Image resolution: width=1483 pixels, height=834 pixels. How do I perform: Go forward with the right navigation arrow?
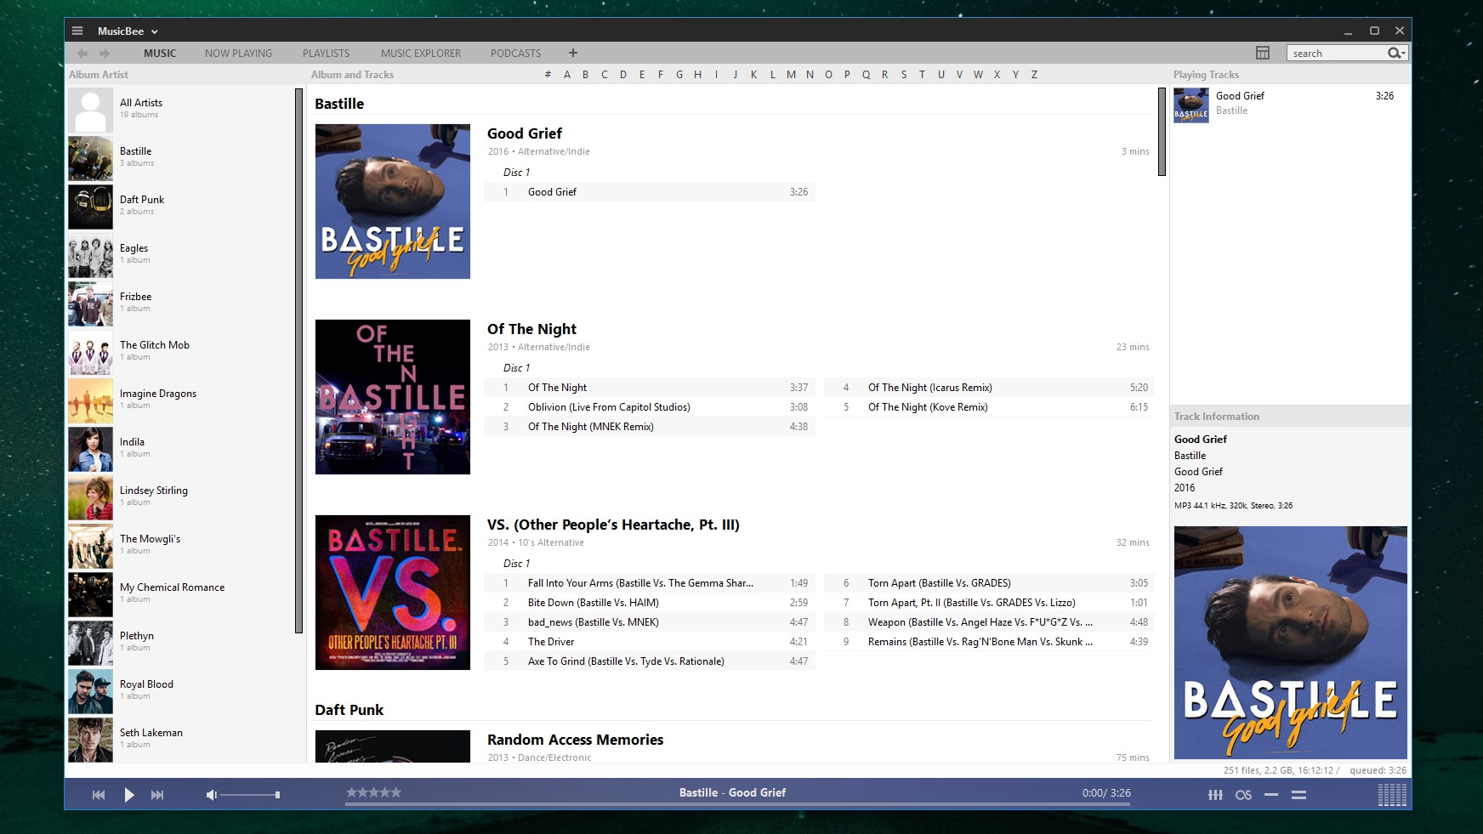tap(105, 53)
